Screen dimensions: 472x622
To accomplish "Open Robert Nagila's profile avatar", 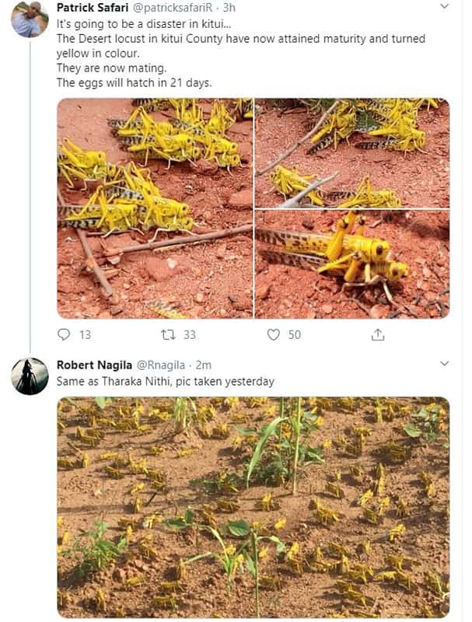I will pyautogui.click(x=30, y=365).
